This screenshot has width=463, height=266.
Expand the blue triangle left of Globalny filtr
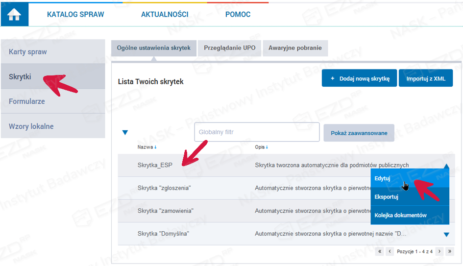tap(125, 132)
